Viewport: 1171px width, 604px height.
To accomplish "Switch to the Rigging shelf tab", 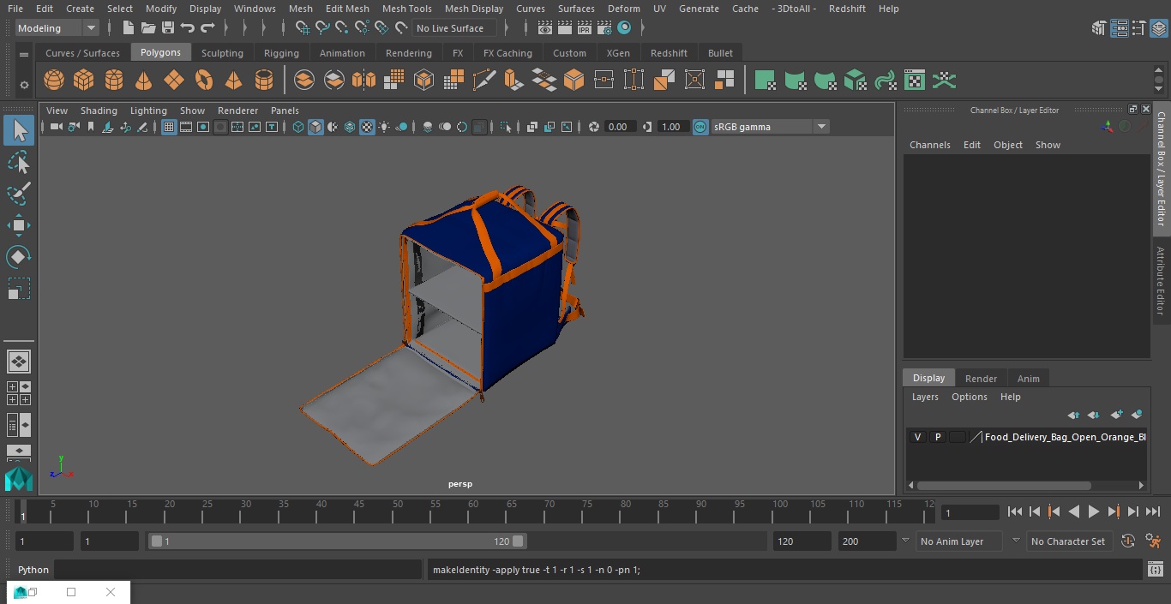I will [x=281, y=53].
